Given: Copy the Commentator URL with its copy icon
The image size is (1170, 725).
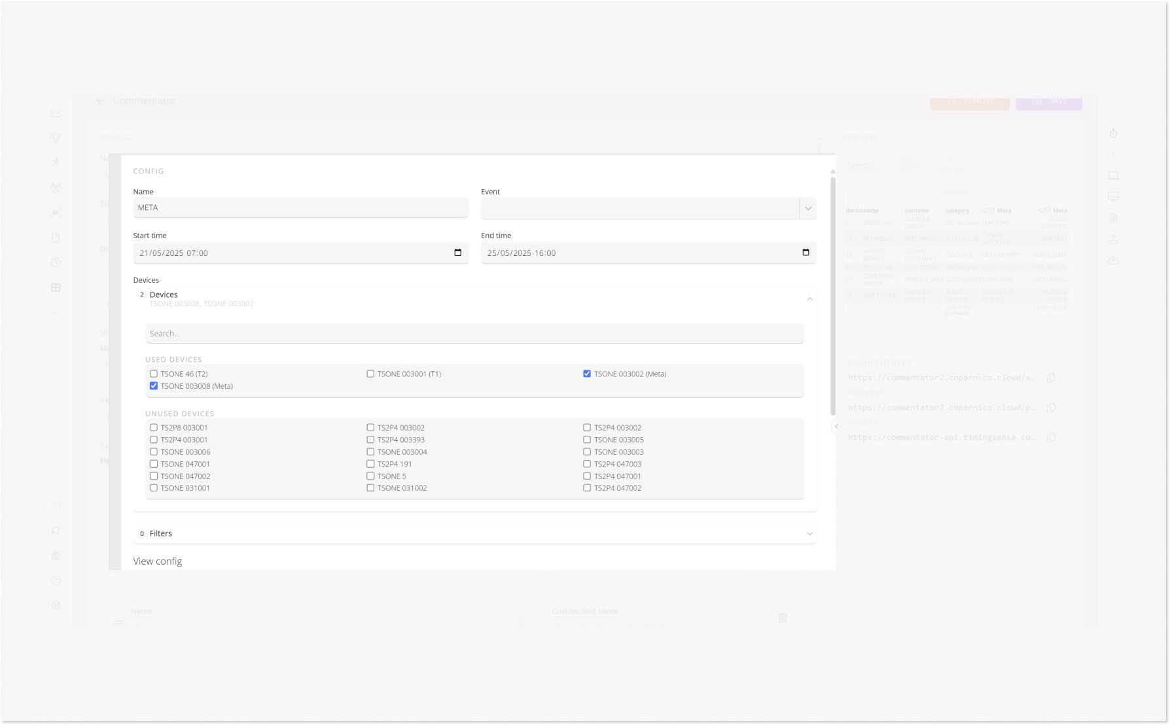Looking at the screenshot, I should coord(1051,378).
